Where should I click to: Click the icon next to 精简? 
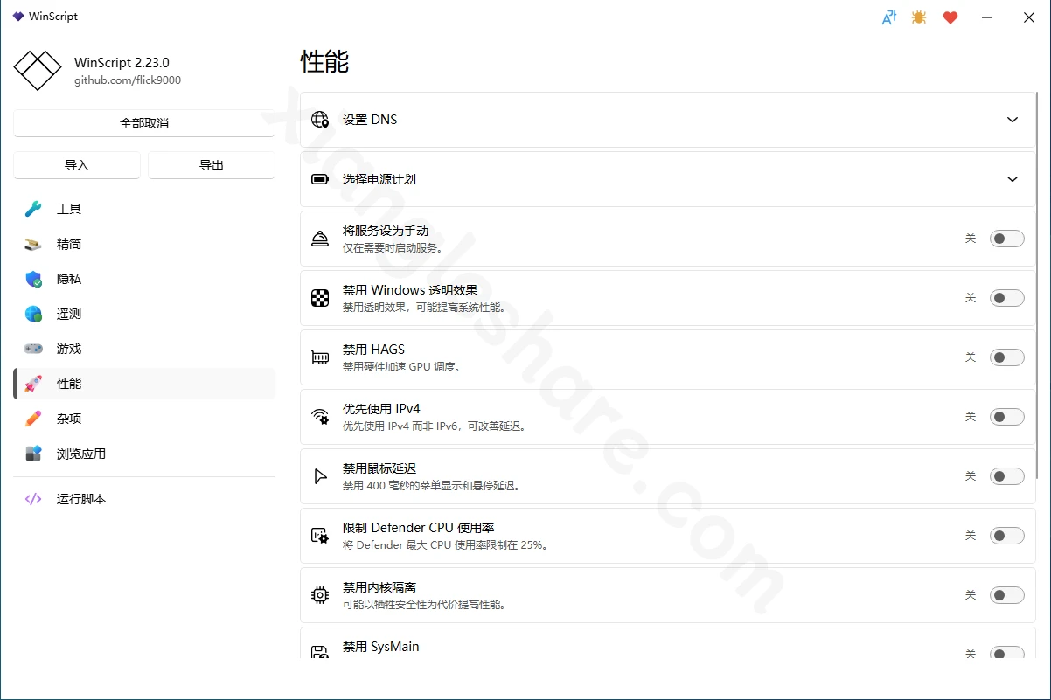click(33, 244)
